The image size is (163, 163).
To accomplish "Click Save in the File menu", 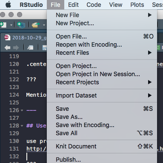I will tap(102, 109).
